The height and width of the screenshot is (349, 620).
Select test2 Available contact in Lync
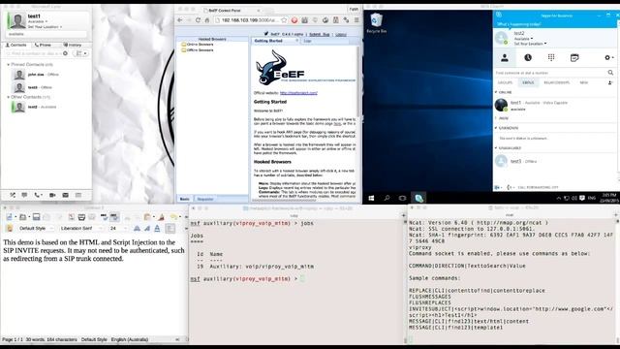pos(46,107)
